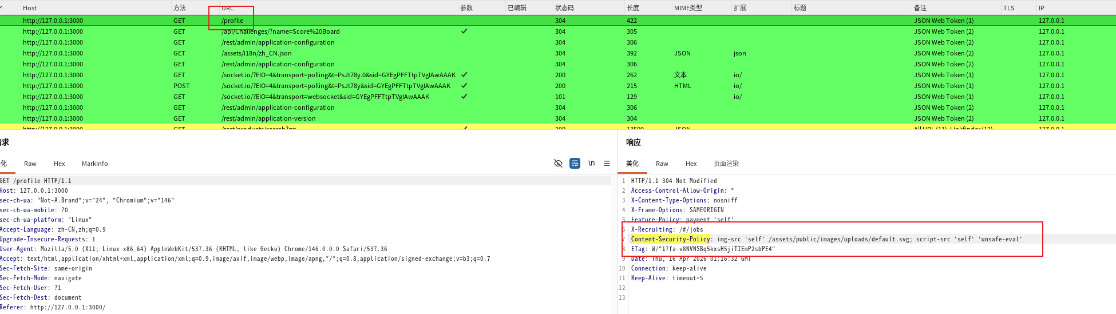Toggle the \n newline display button

click(591, 164)
